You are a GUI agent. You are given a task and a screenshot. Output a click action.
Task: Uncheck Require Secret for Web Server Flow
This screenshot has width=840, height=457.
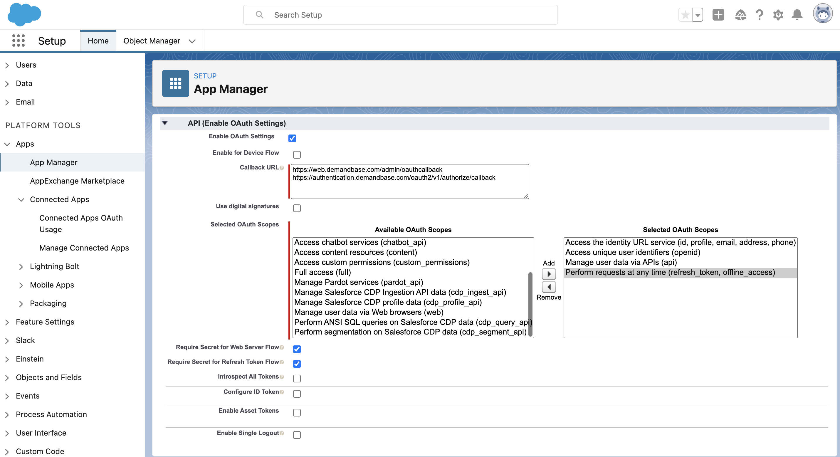(297, 349)
